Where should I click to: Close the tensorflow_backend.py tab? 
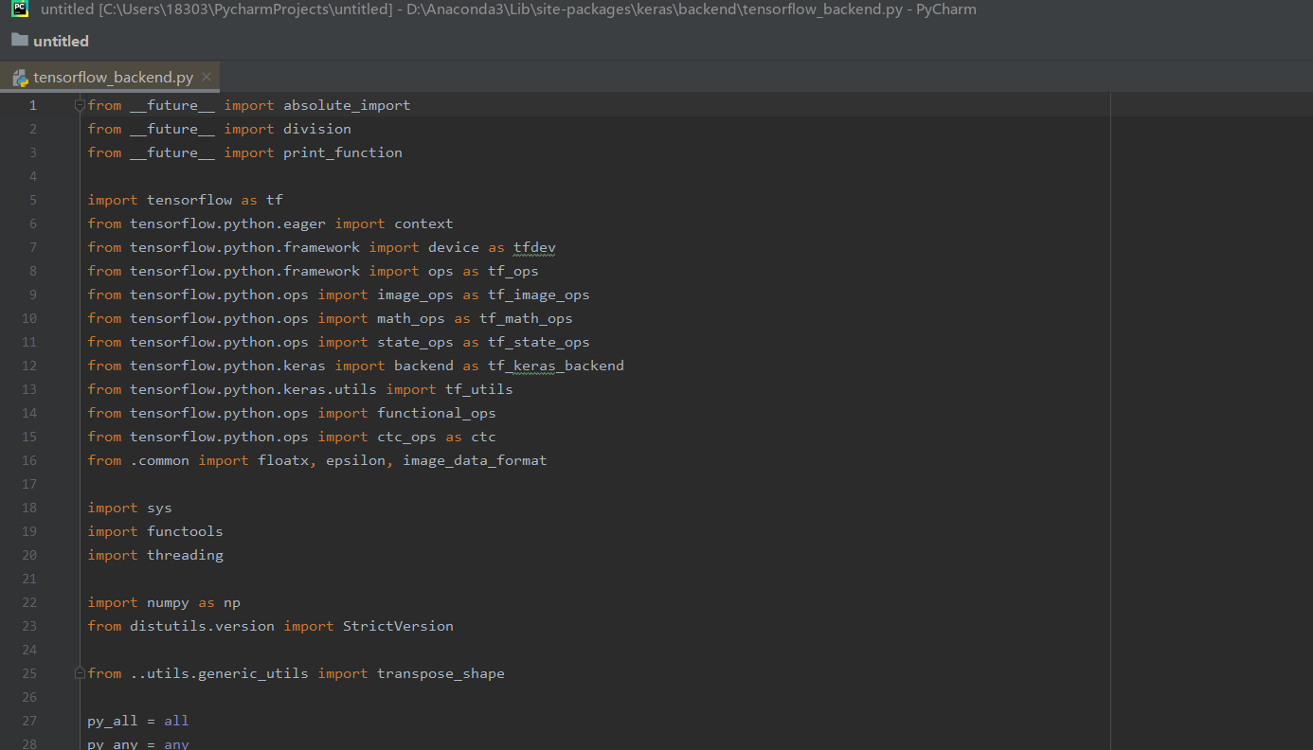click(206, 79)
